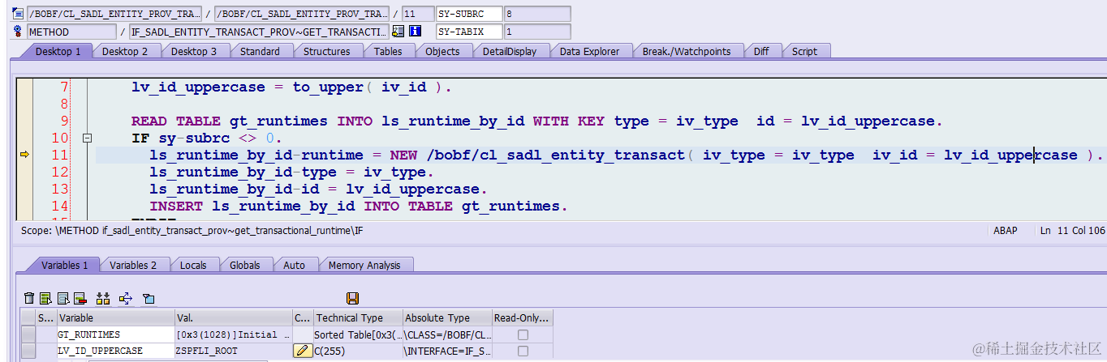Click the SY-SUBRC value field showing 8
This screenshot has height=362, width=1107.
click(x=536, y=14)
